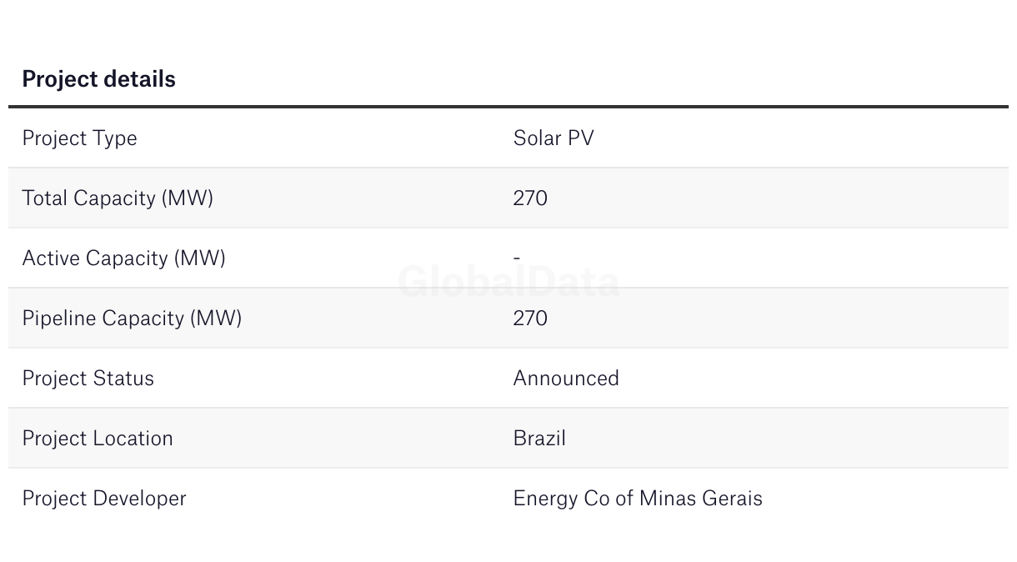Viewport: 1017px width, 562px height.
Task: Click the Project details heading
Action: 98,79
